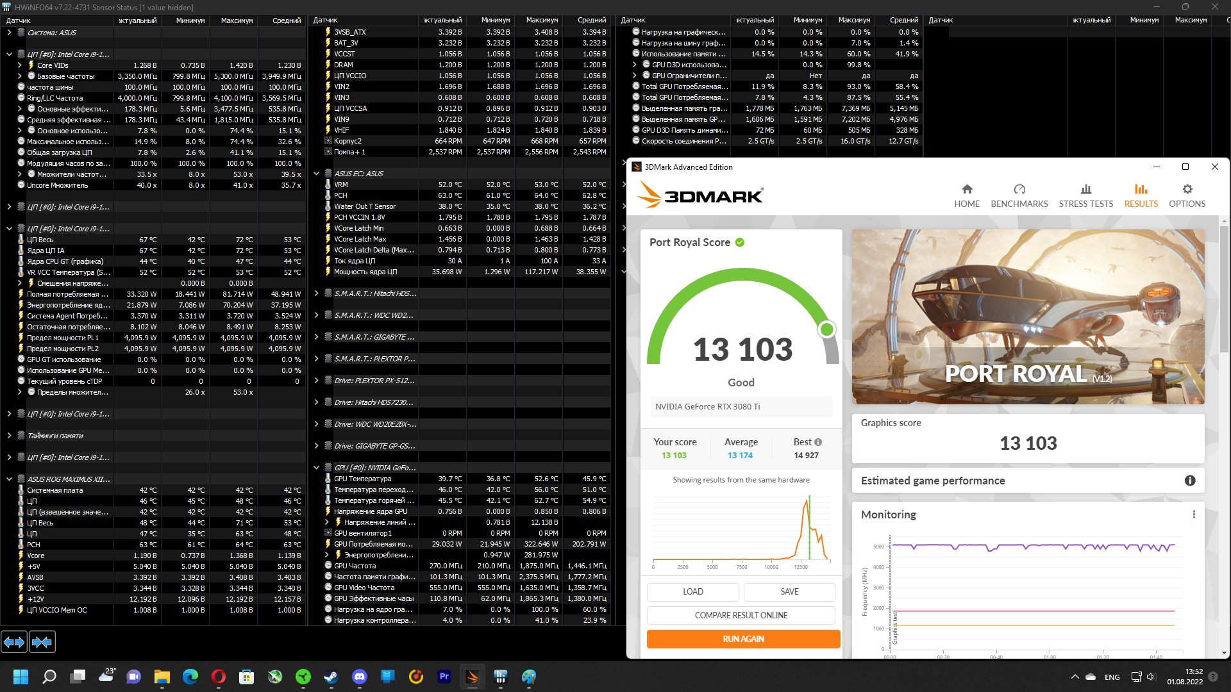The height and width of the screenshot is (692, 1231).
Task: Click HWiNFO expand columns arrows button
Action: (x=14, y=641)
